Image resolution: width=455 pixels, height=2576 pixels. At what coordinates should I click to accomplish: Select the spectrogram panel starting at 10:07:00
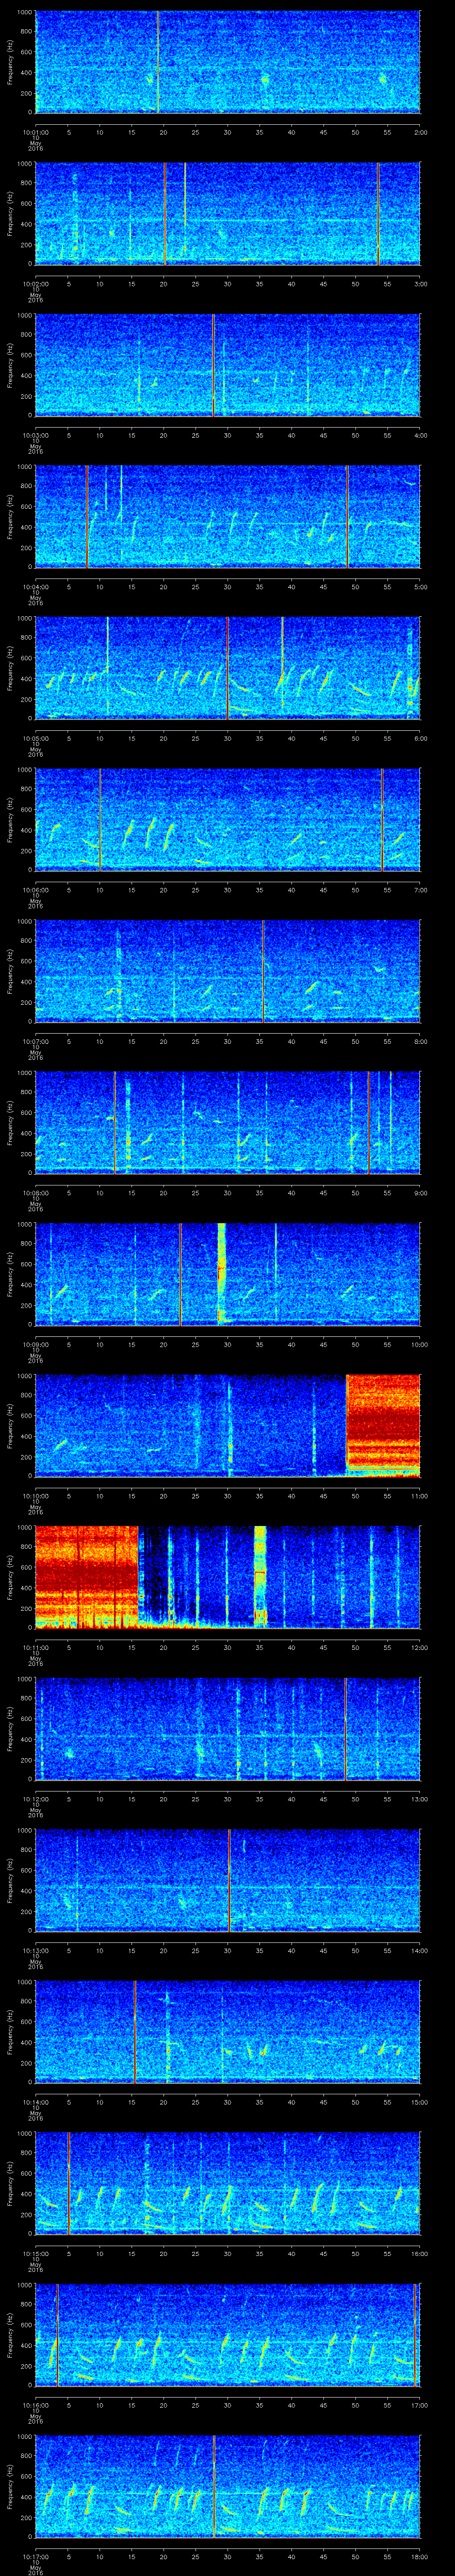coord(228,970)
